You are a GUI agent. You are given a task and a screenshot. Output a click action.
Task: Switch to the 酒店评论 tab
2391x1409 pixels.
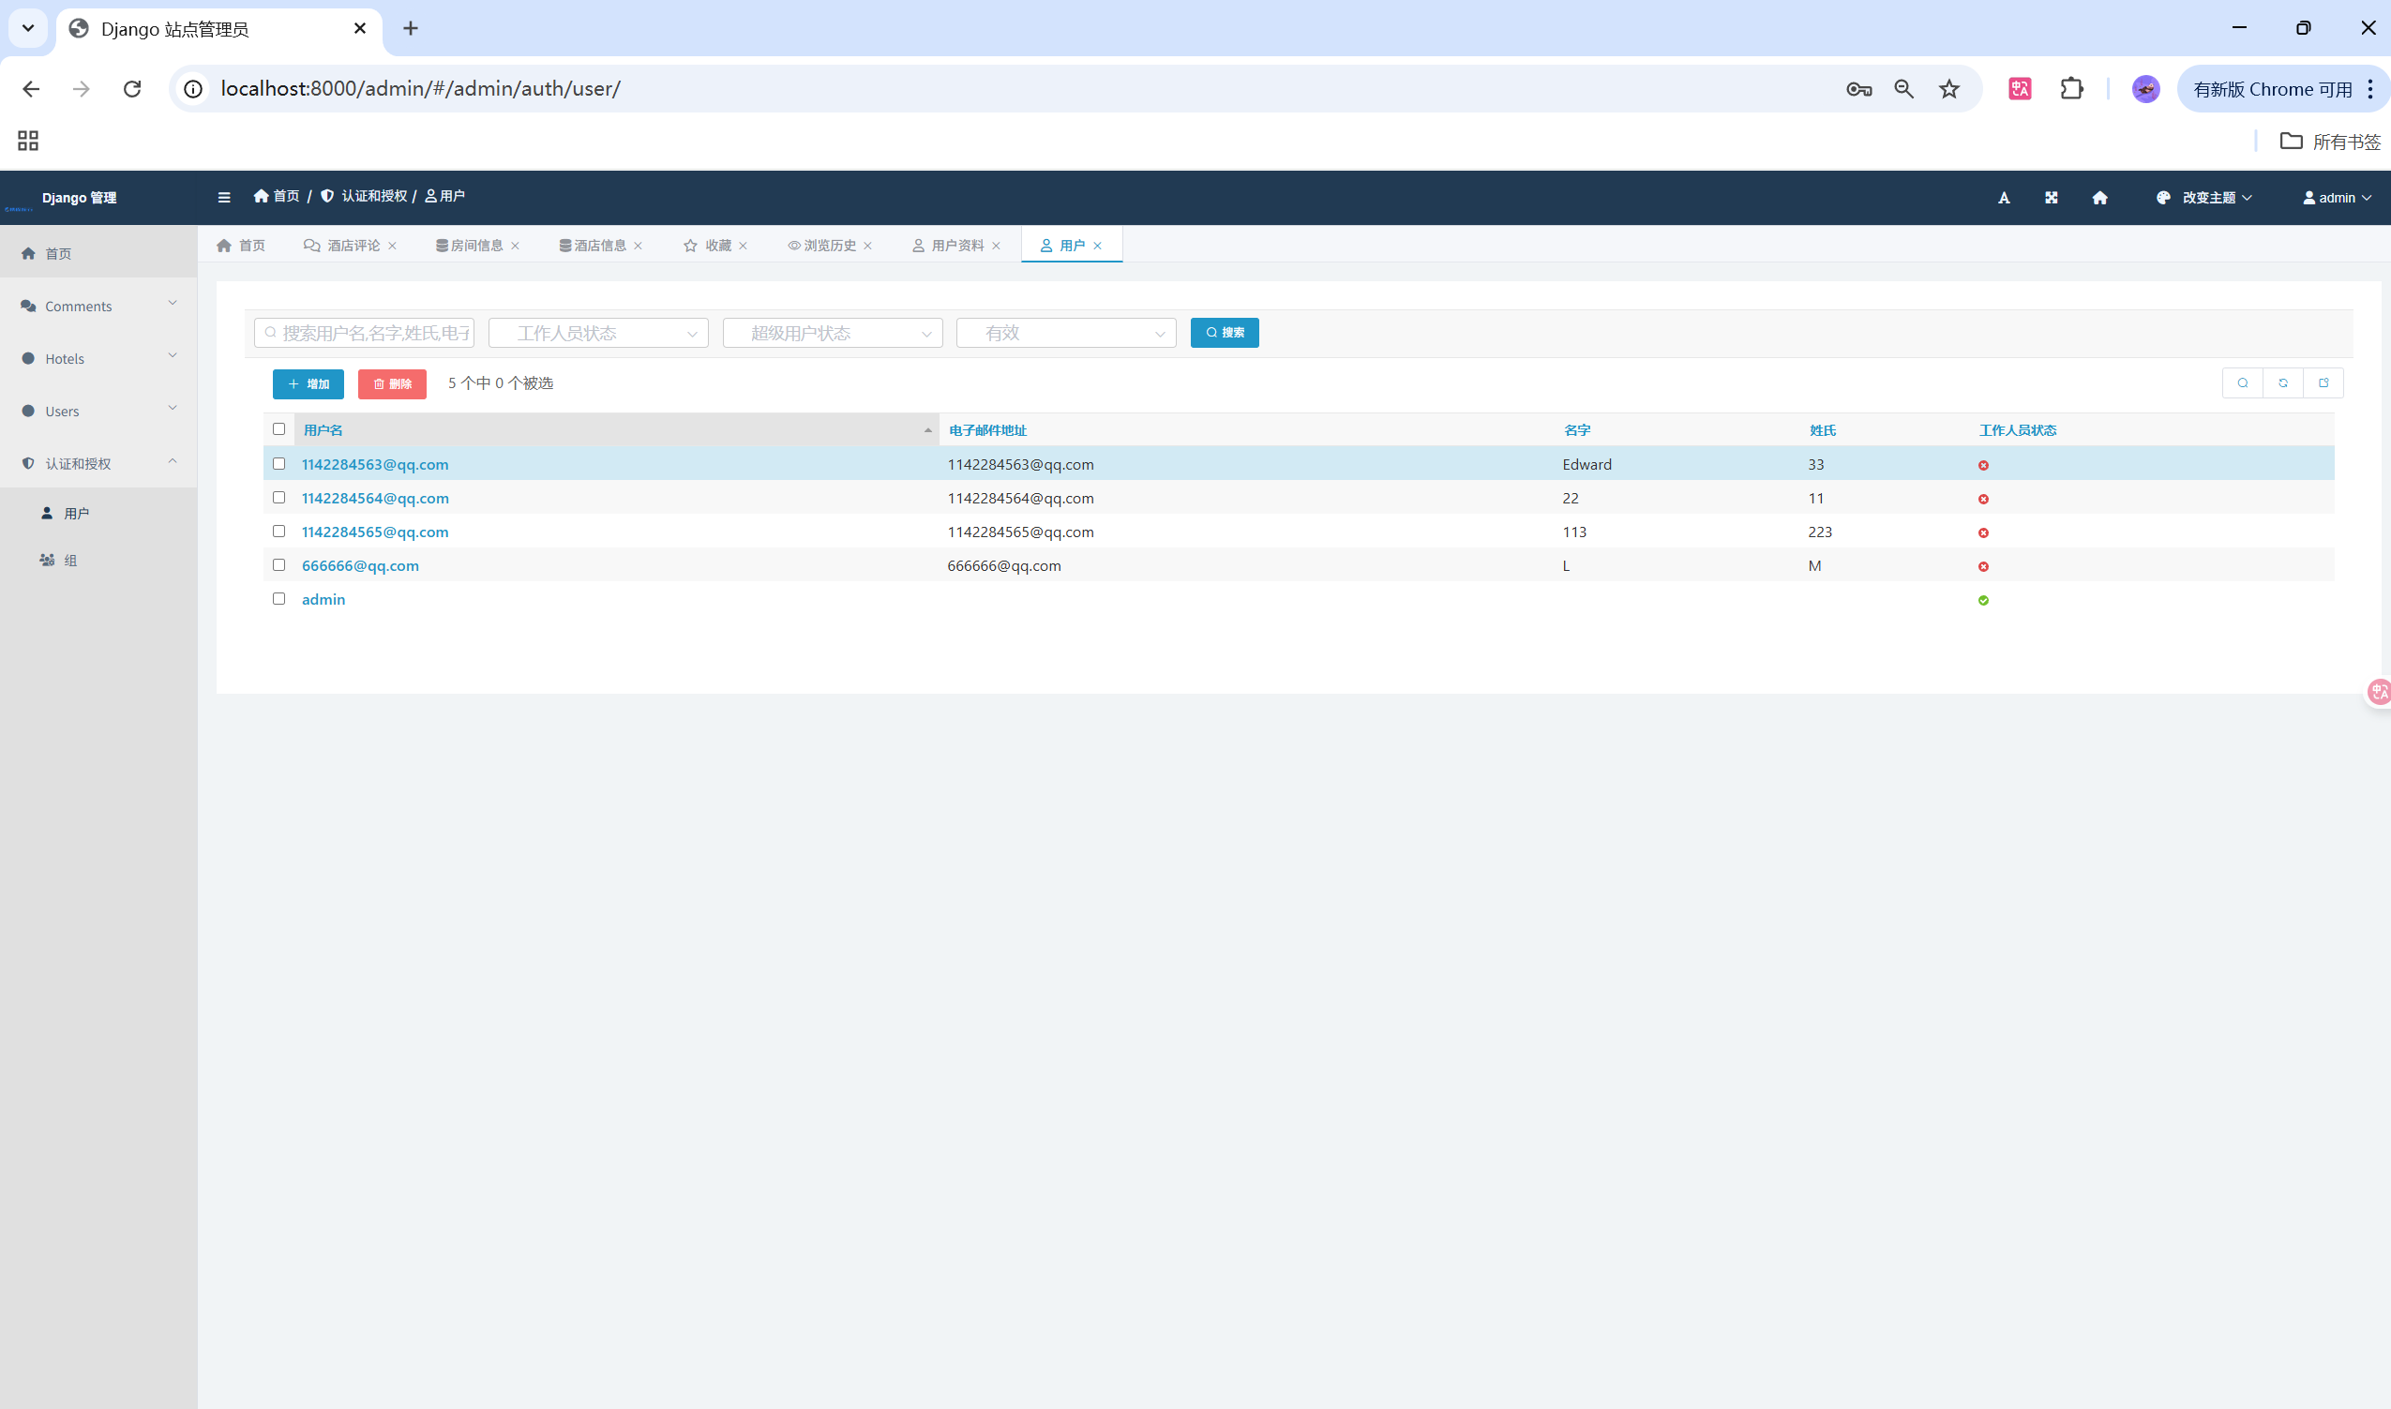353,246
